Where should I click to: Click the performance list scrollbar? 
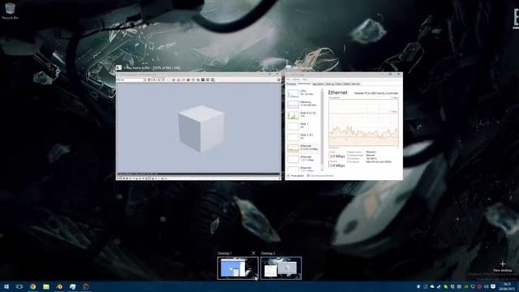point(323,130)
